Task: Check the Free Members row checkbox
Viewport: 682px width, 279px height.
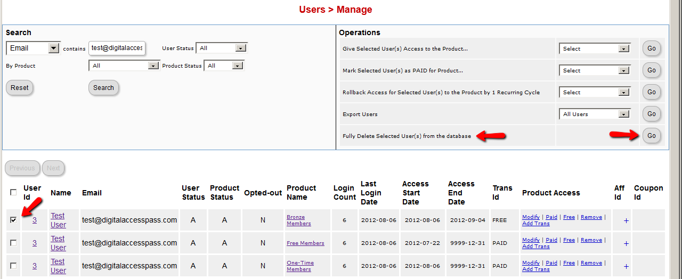Action: tap(13, 243)
